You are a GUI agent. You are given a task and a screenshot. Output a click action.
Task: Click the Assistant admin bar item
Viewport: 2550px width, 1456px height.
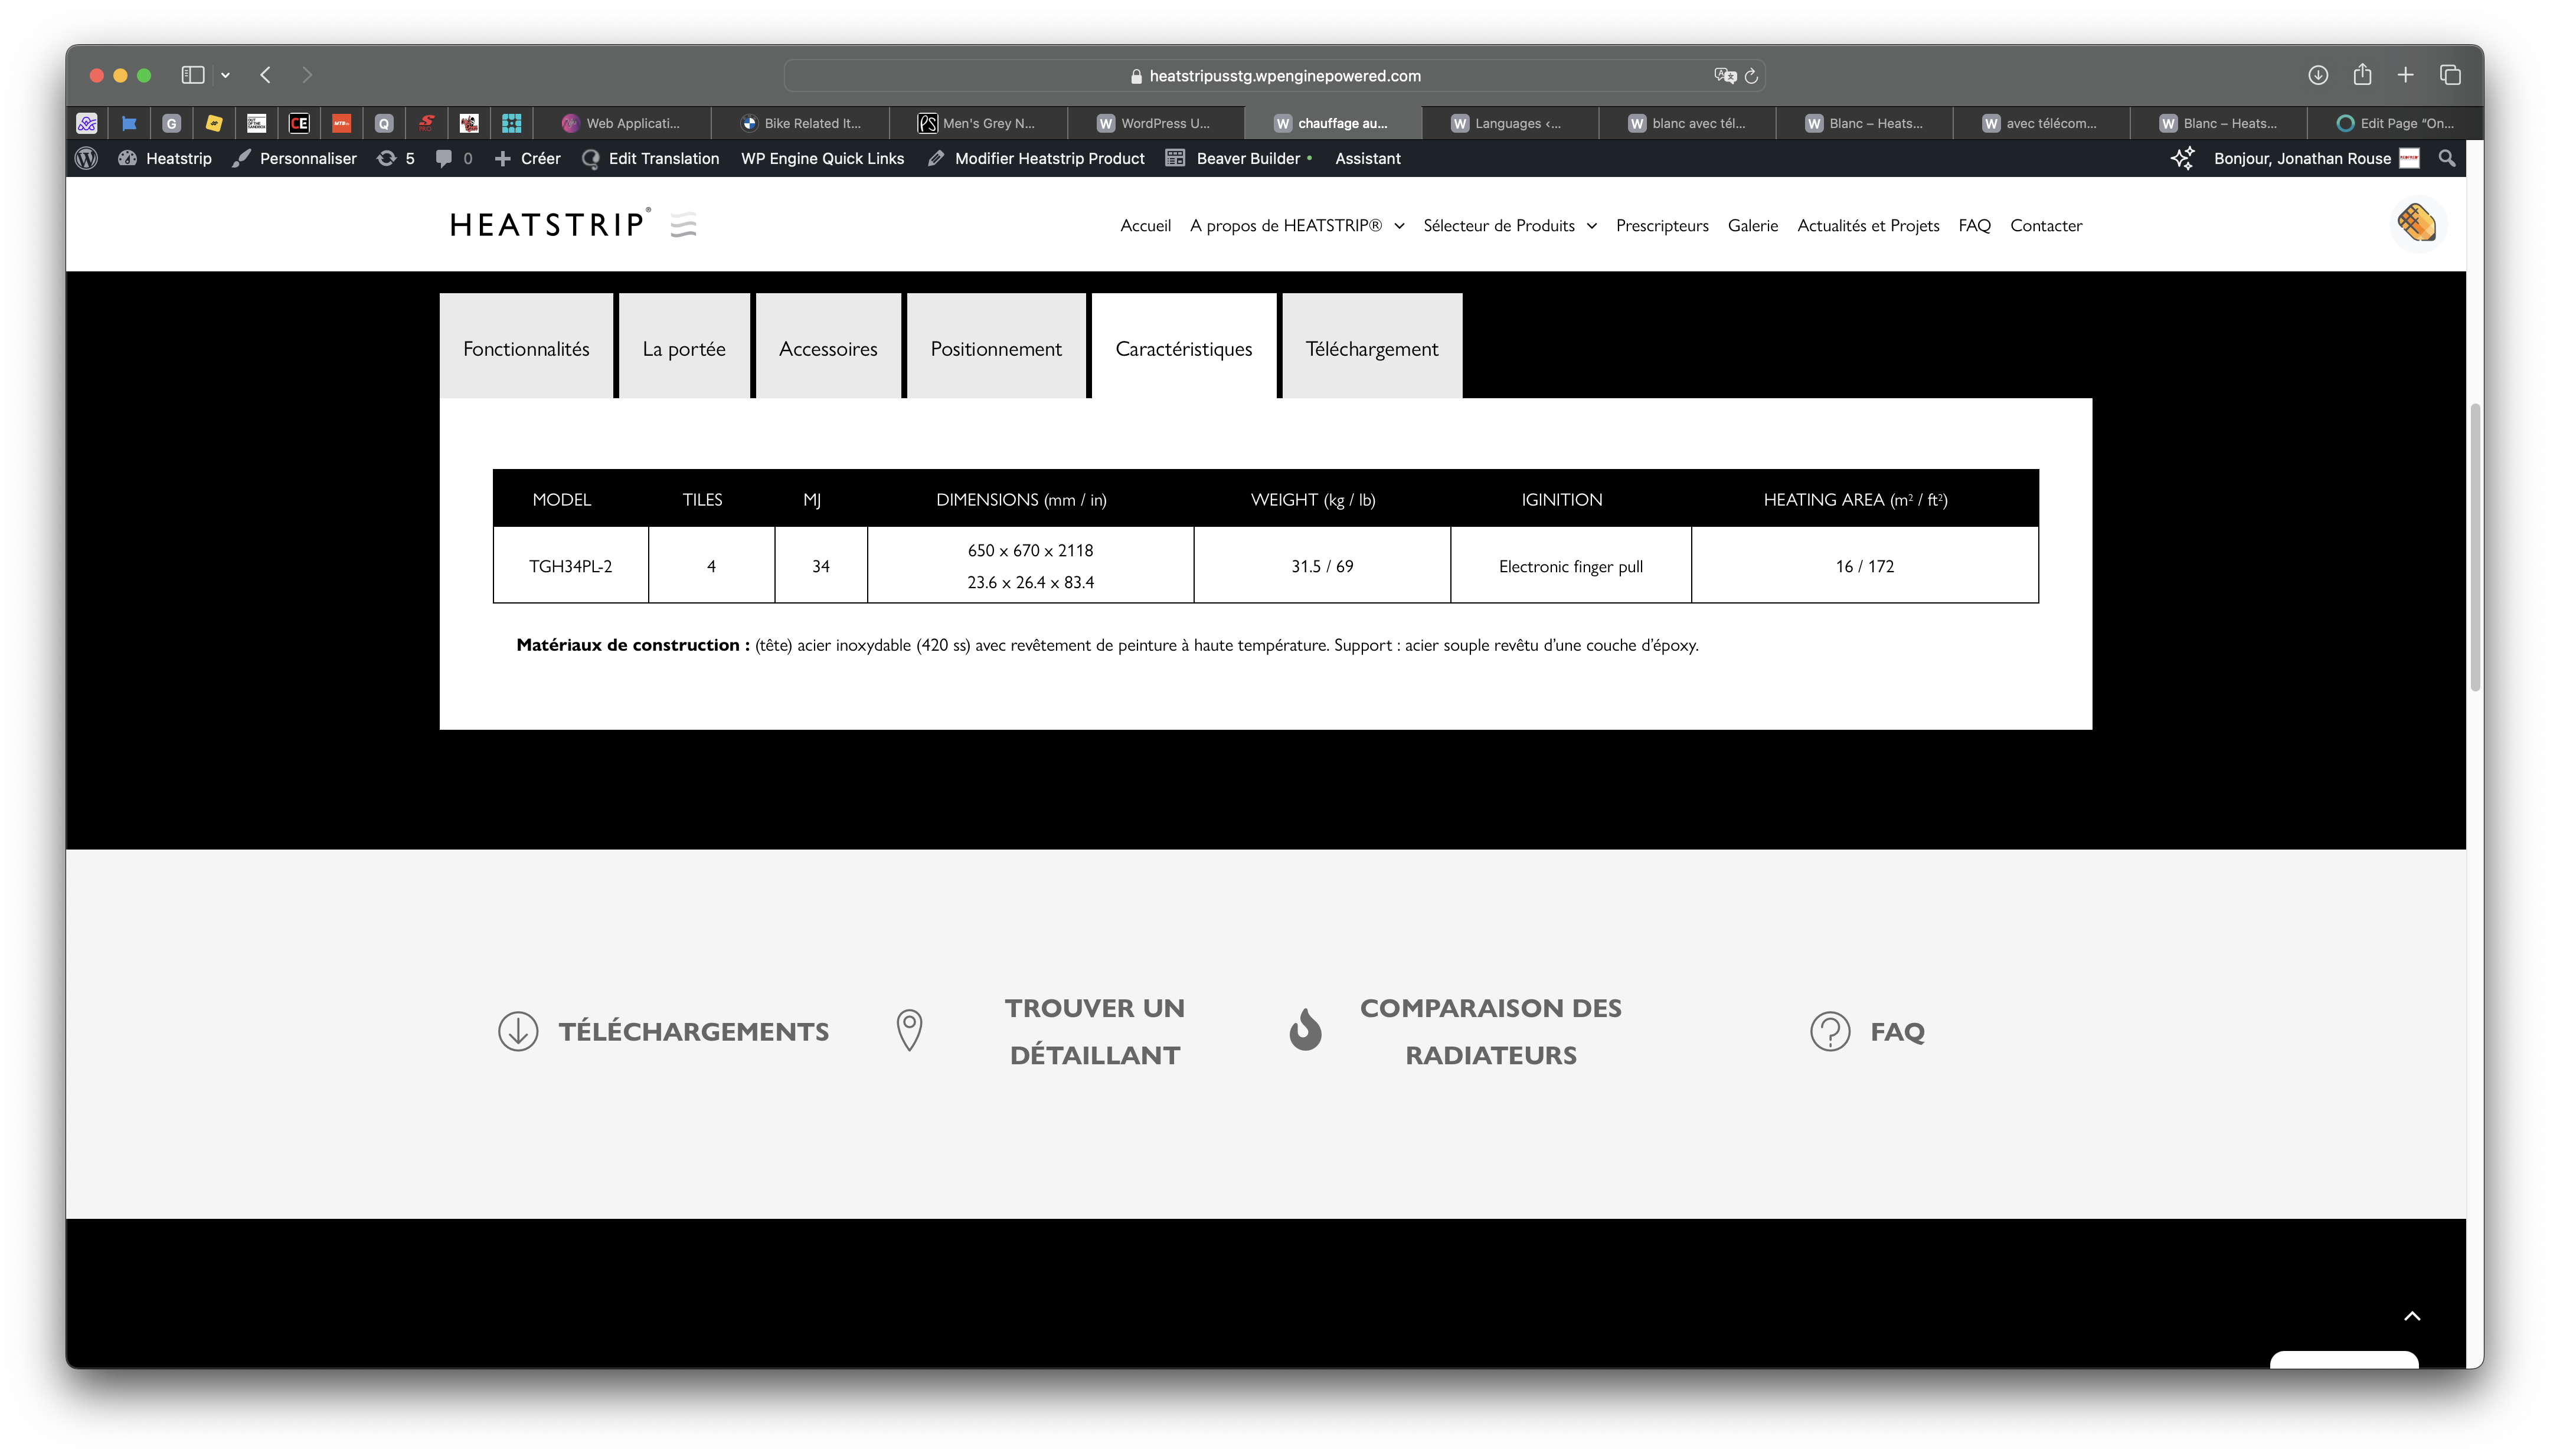(x=1368, y=158)
